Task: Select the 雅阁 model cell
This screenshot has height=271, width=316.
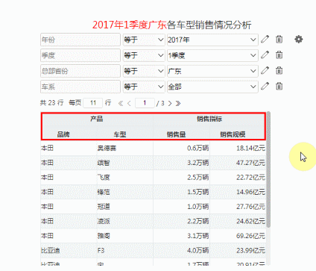Action: click(124, 236)
